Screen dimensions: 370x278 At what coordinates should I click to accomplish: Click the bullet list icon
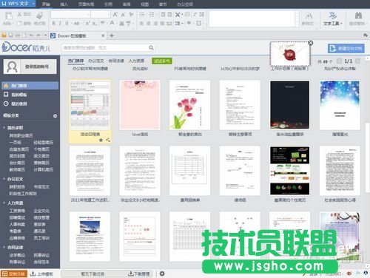[141, 15]
